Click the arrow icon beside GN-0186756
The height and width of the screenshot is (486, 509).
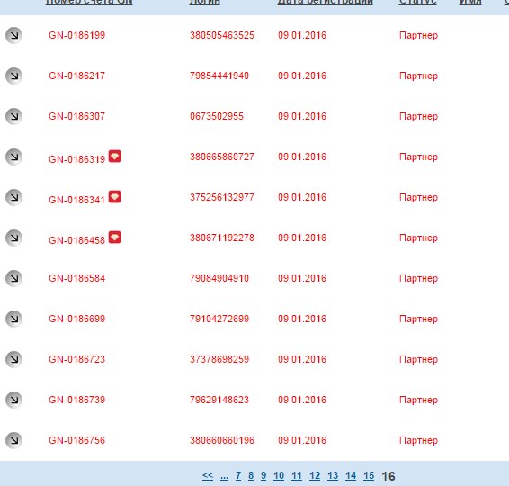[x=13, y=440]
